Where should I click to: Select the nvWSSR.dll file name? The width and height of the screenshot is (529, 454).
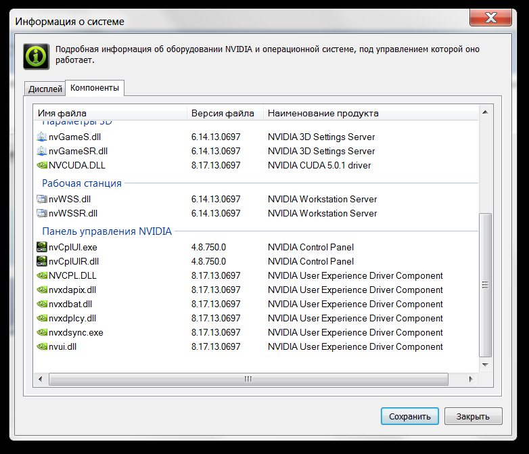point(73,213)
